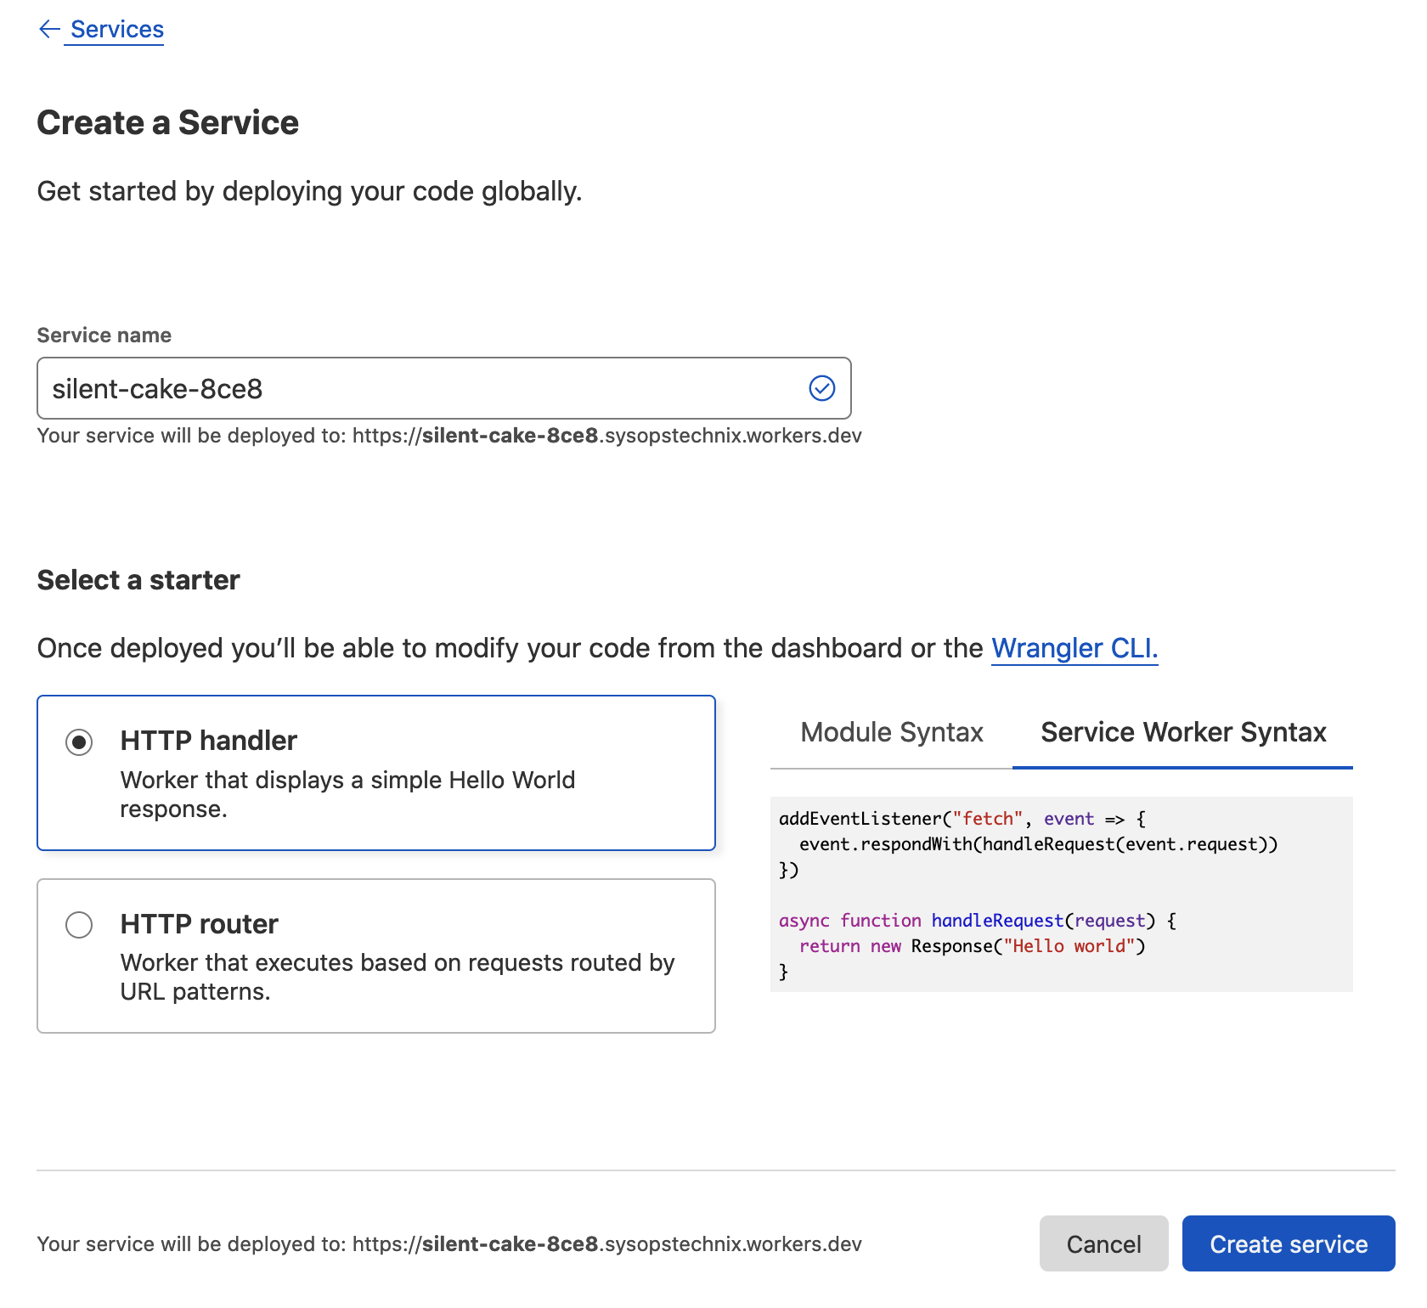Click the deployment URL below the name field
Image resolution: width=1427 pixels, height=1308 pixels.
(606, 436)
